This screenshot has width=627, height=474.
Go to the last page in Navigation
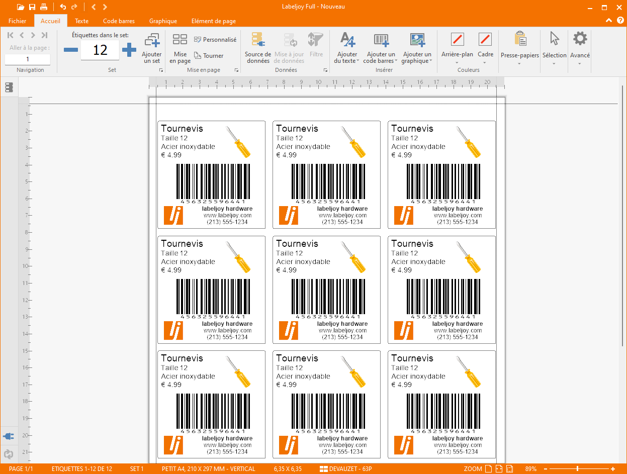click(44, 35)
